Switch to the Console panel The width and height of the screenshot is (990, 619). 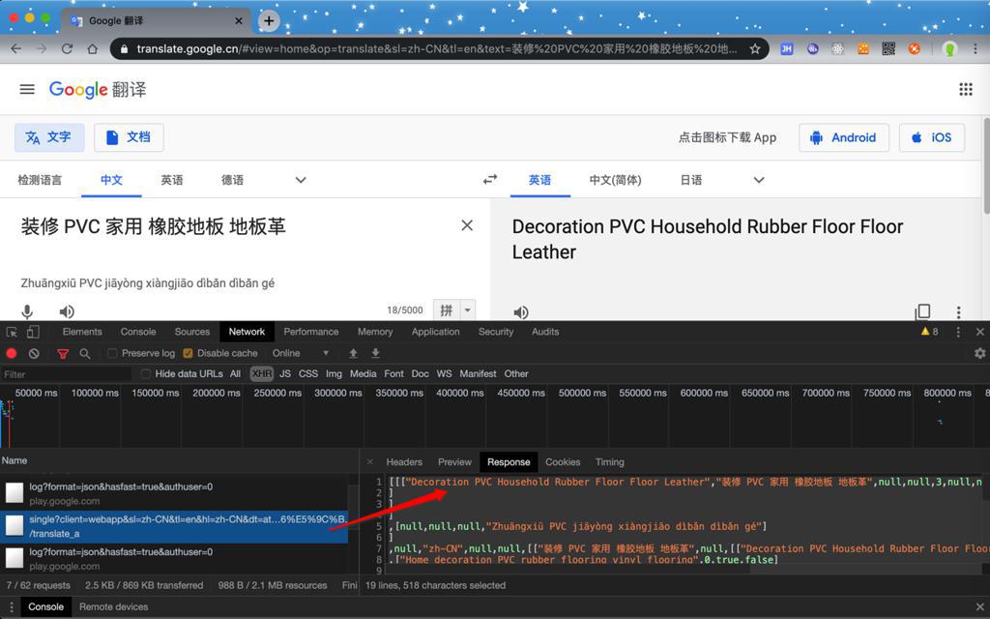pos(138,332)
